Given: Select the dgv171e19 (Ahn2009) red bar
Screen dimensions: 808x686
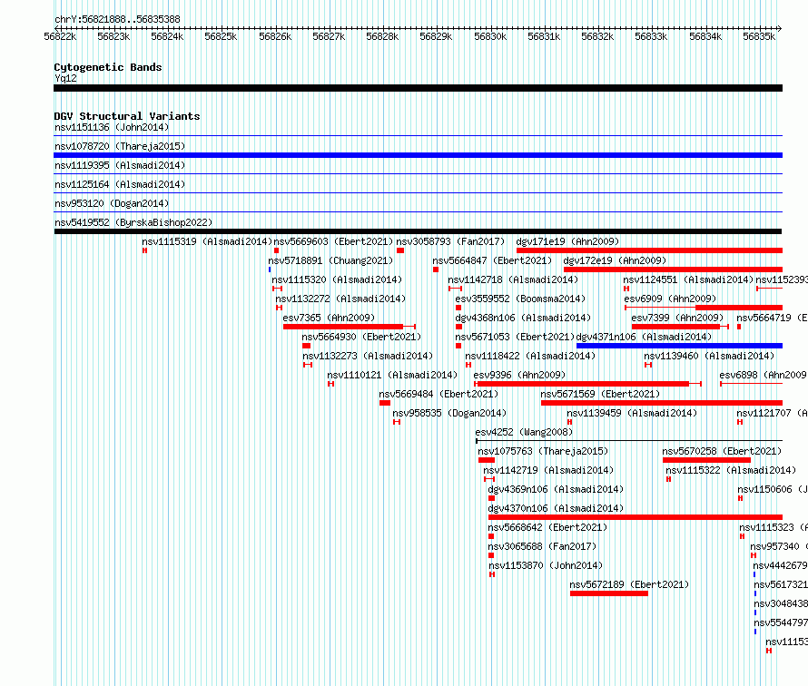Looking at the screenshot, I should 649,250.
